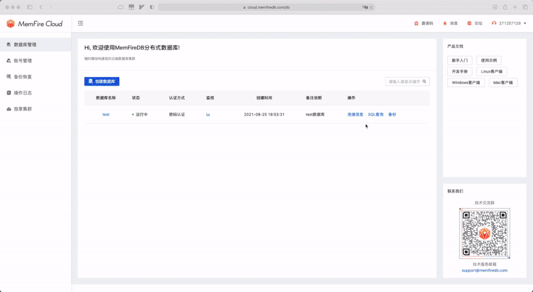Screen dimensions: 533x292
Task: Toggle the Safari sidebar icon
Action: [30, 7]
